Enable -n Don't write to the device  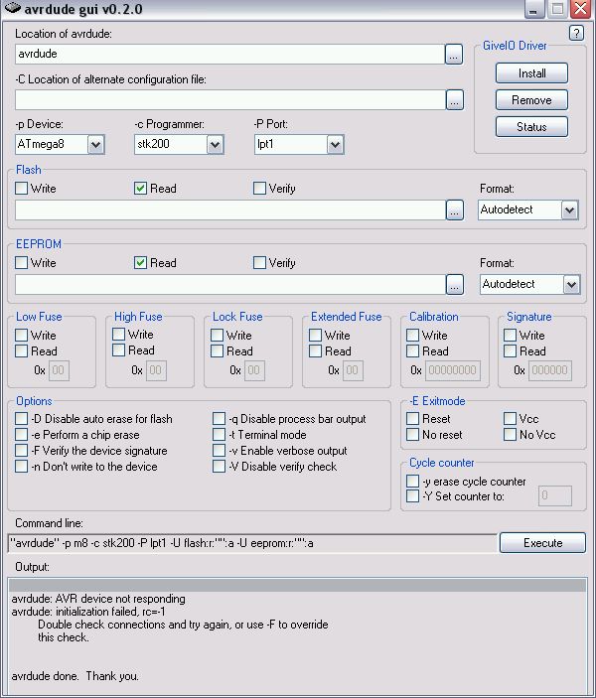[x=22, y=466]
